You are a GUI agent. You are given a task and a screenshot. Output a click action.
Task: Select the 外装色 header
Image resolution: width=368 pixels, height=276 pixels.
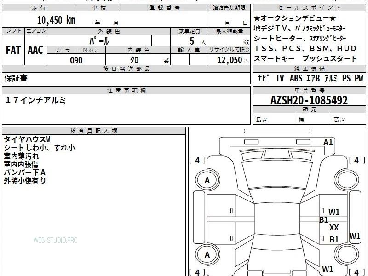(109, 31)
